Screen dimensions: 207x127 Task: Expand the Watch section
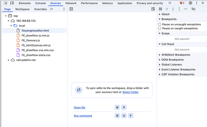pos(160,14)
